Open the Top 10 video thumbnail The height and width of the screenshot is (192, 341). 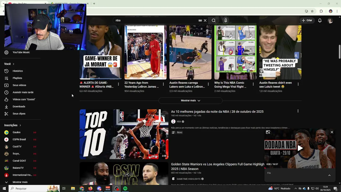point(124,134)
